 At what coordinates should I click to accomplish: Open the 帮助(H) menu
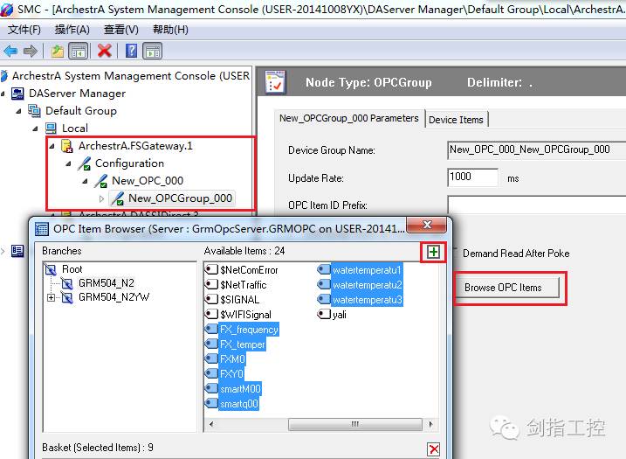click(x=170, y=29)
